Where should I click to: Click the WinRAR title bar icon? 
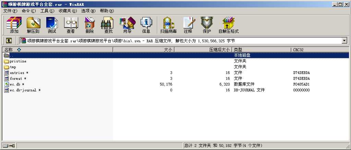(4, 4)
